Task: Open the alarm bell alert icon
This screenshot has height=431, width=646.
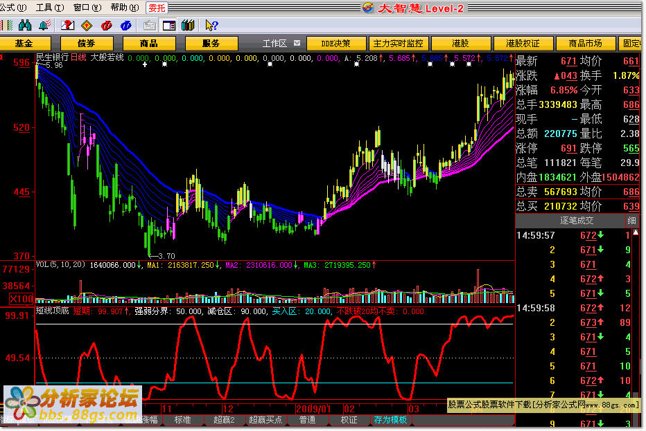Action: coord(44,26)
